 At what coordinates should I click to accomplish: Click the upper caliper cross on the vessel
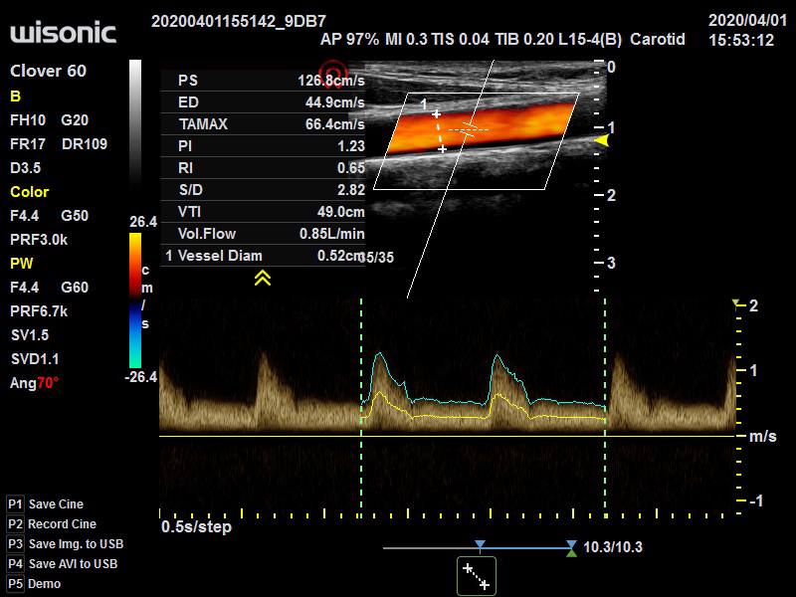click(435, 114)
